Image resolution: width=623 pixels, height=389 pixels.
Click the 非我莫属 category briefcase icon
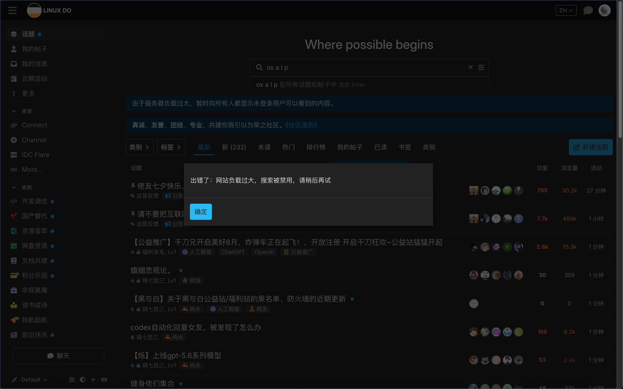coord(14,290)
